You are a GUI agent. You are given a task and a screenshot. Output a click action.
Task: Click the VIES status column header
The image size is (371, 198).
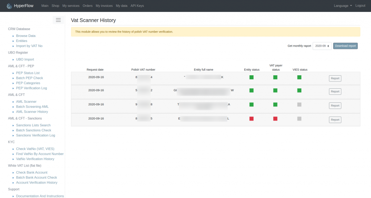coord(300,70)
